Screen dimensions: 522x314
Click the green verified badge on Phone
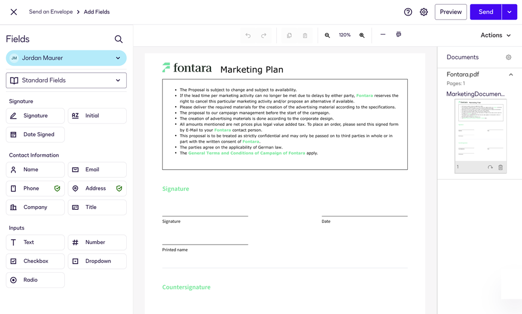[x=56, y=188]
